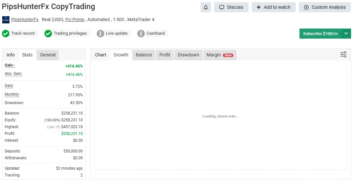
Task: Open chart settings sliders icon
Action: point(343,54)
